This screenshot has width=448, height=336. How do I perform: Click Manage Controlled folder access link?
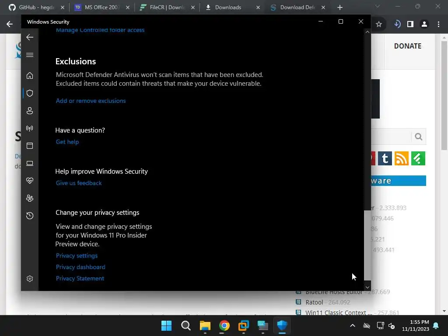point(100,30)
